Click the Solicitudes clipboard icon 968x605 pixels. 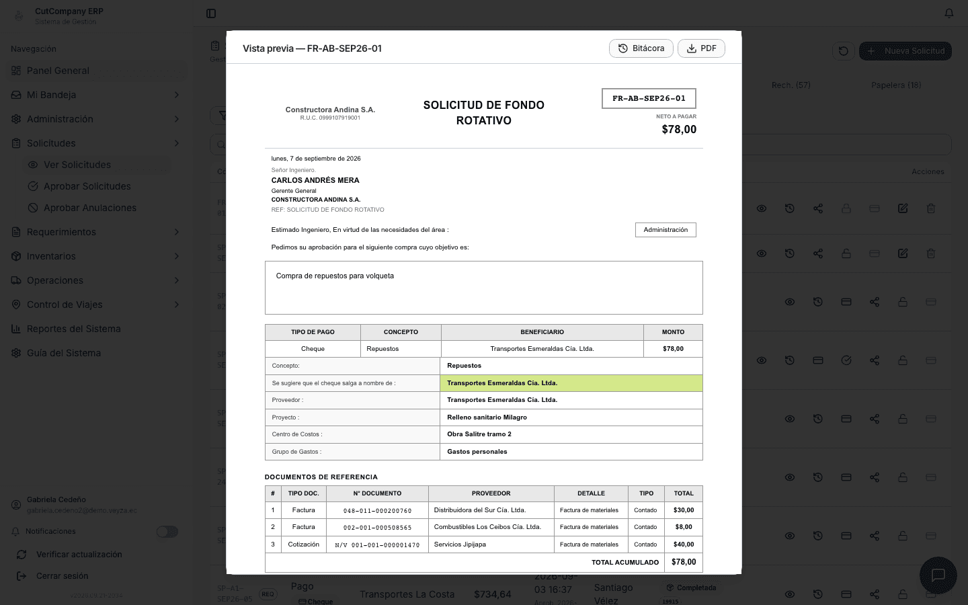(16, 143)
